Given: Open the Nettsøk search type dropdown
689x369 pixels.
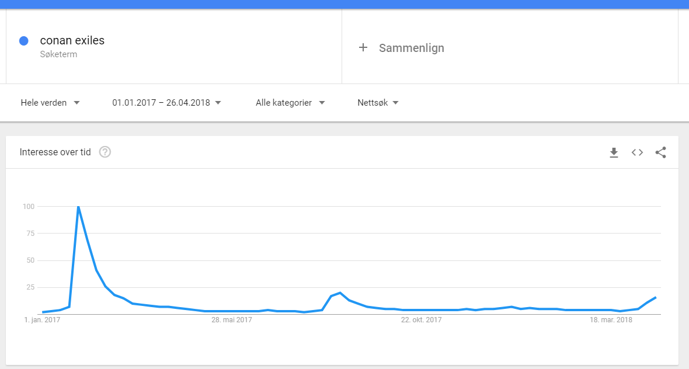Looking at the screenshot, I should [x=378, y=103].
